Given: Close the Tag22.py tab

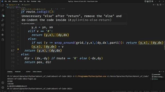Looking at the screenshot, I should (x=19, y=5).
